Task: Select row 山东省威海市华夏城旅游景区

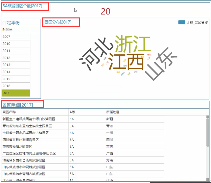Action: click(82, 167)
